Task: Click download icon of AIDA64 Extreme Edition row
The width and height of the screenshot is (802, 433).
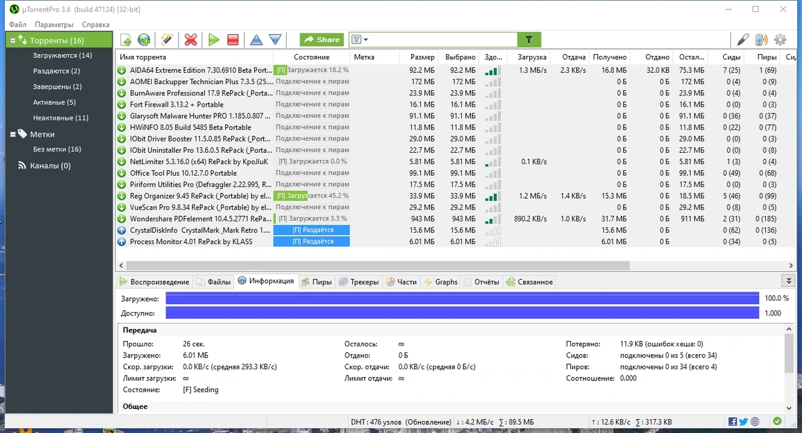Action: (x=122, y=70)
